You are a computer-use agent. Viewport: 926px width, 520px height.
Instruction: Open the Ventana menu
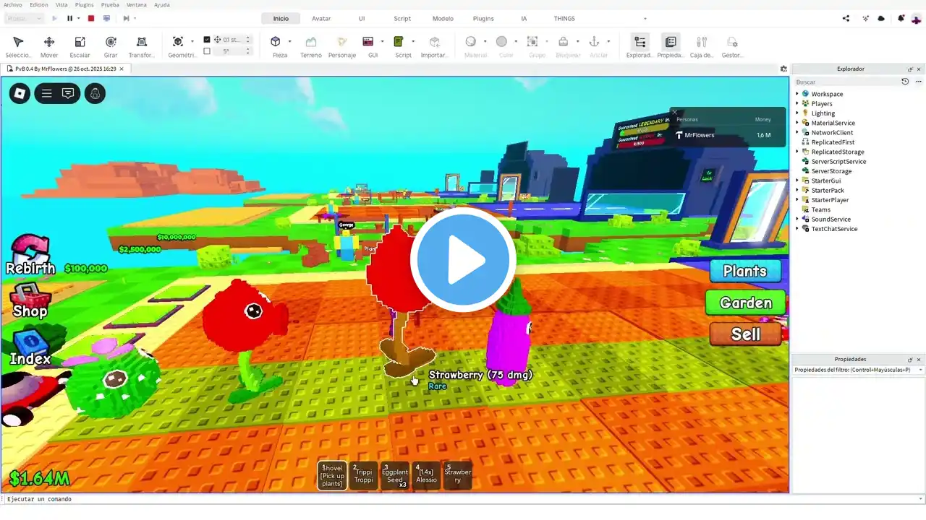[x=137, y=4]
